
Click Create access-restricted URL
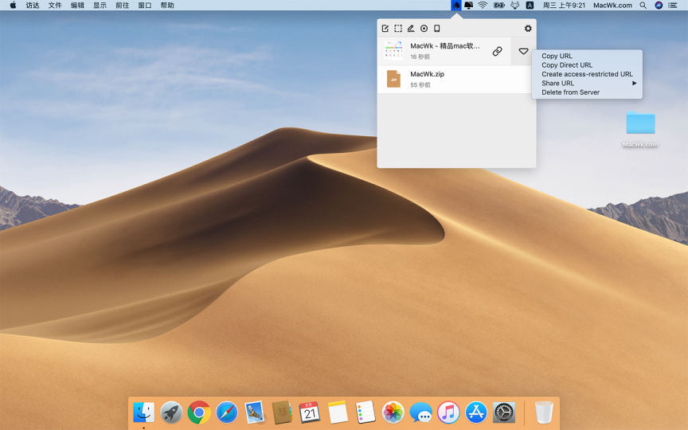587,74
